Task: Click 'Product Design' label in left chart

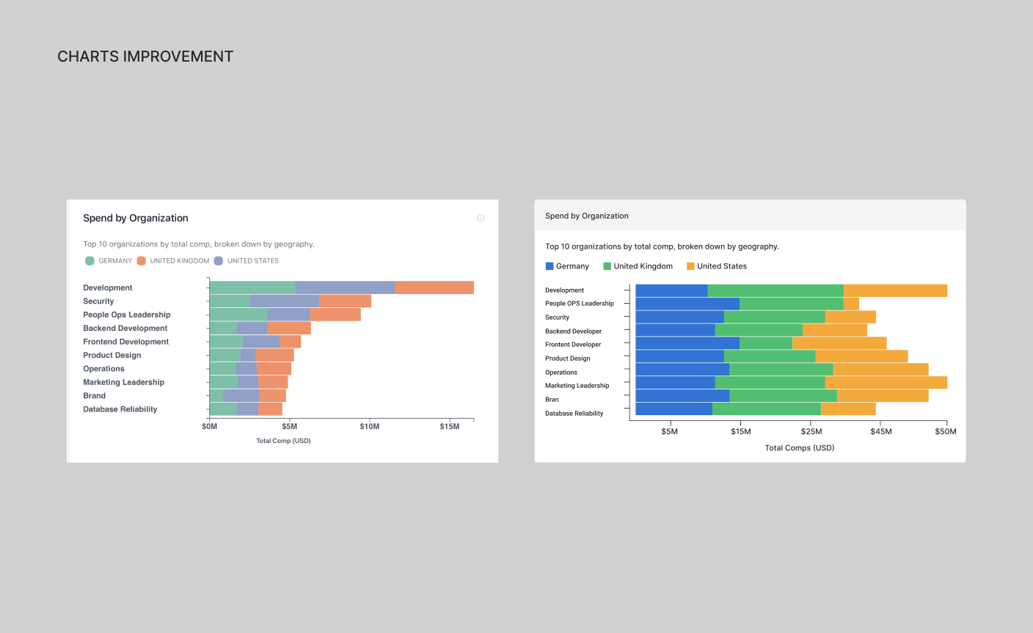Action: coord(112,355)
